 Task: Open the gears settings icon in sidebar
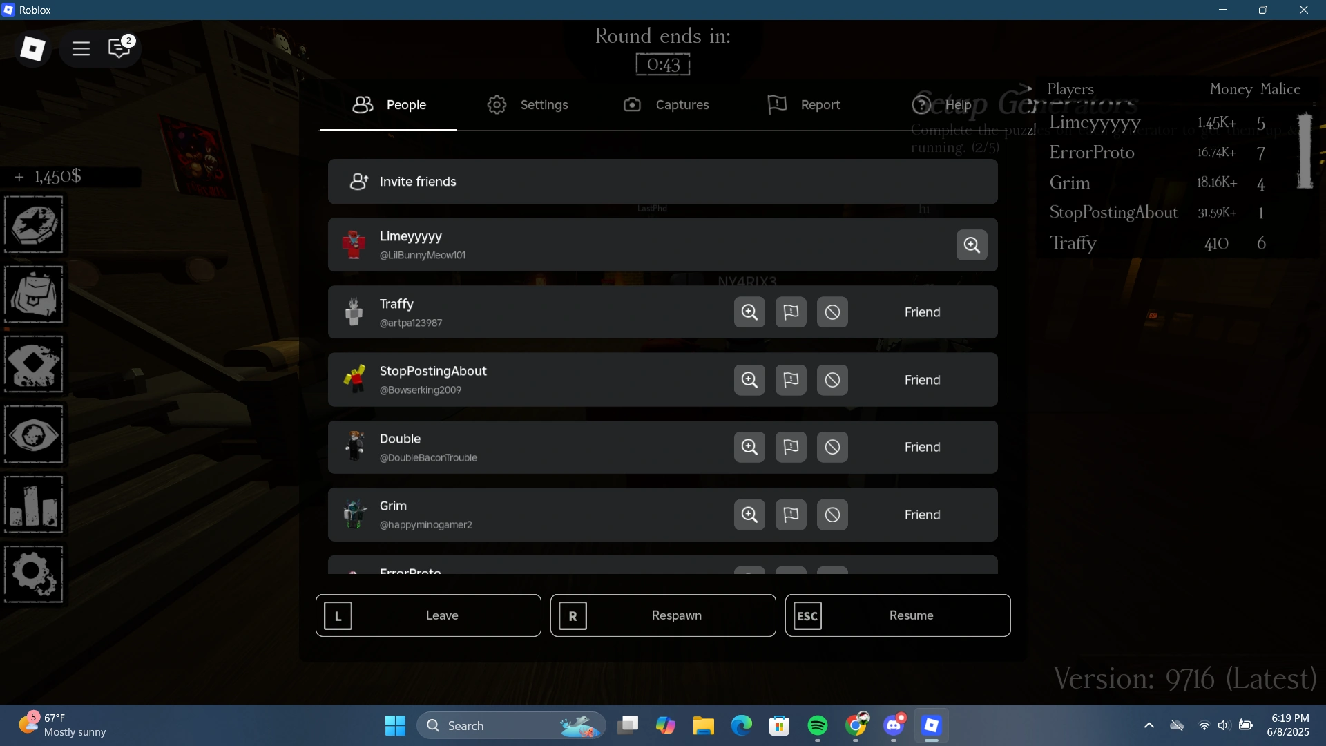[x=34, y=575]
